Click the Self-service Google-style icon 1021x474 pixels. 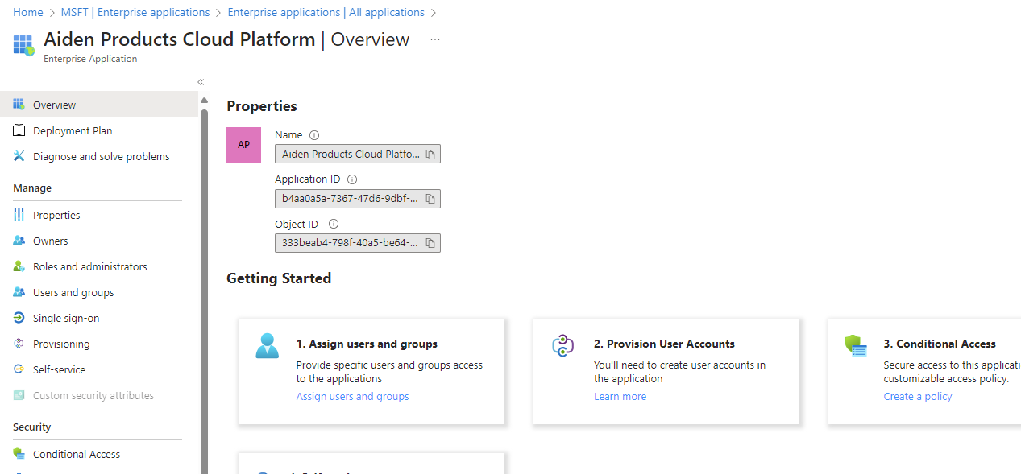[x=19, y=369]
